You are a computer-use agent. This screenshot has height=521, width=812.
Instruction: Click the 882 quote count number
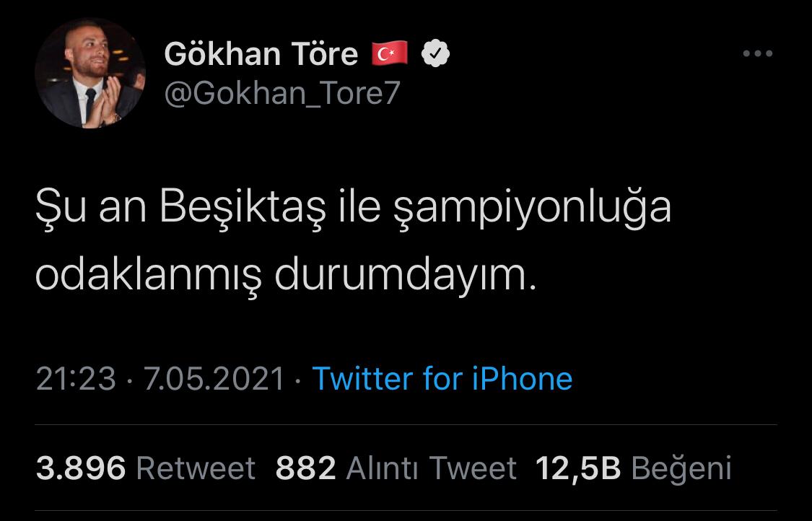305,468
